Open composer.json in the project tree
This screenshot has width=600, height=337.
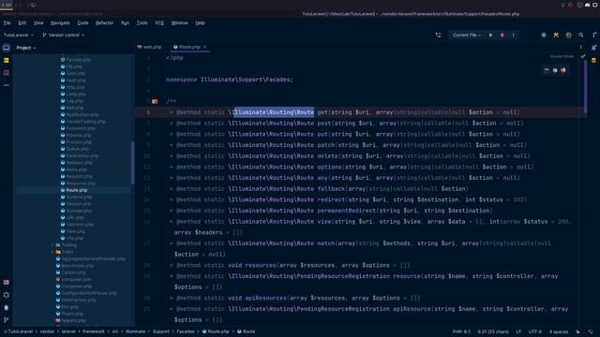pos(76,280)
